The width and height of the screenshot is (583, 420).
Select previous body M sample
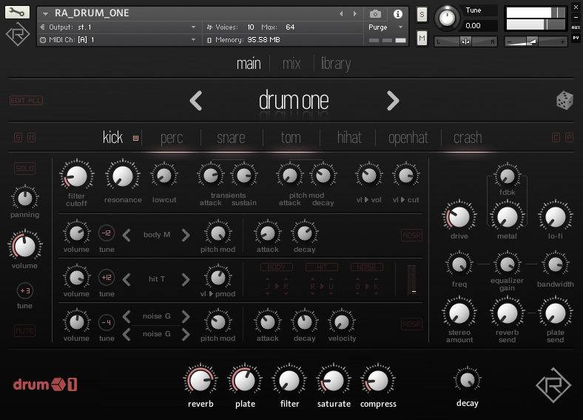tap(127, 235)
